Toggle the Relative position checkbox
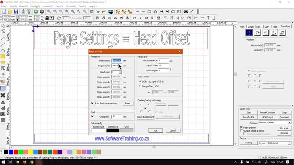294x165 pixels. tap(249, 71)
